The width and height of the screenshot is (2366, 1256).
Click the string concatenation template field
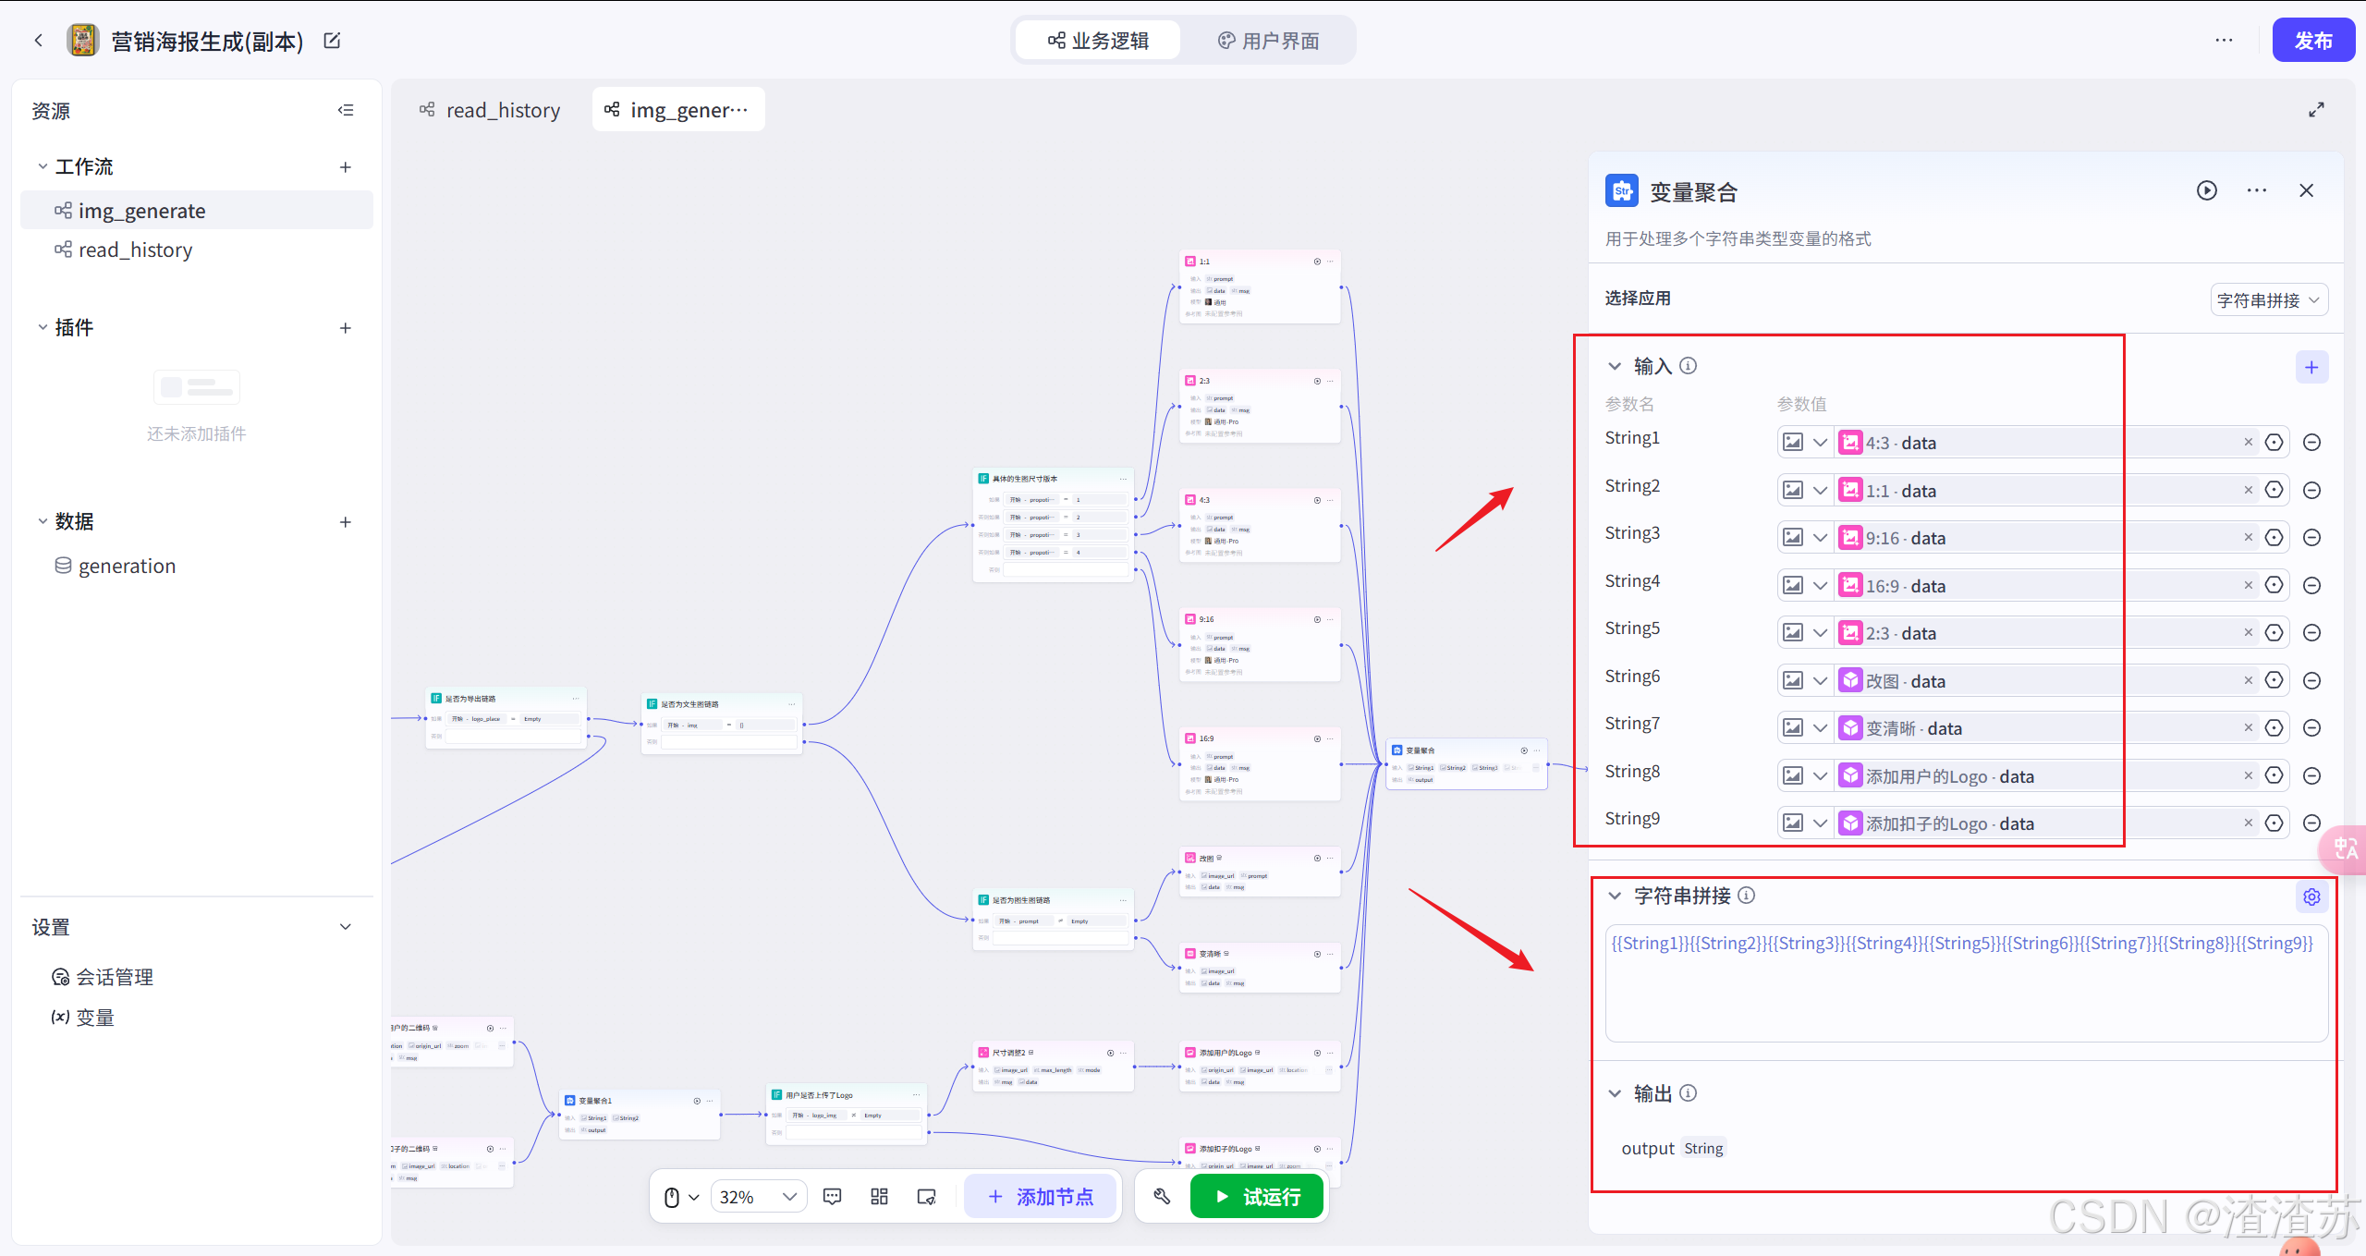(x=1966, y=983)
